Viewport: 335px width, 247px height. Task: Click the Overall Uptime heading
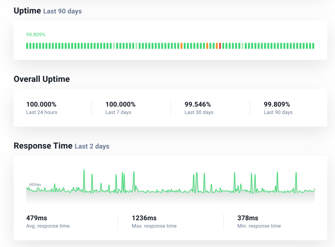pyautogui.click(x=42, y=79)
